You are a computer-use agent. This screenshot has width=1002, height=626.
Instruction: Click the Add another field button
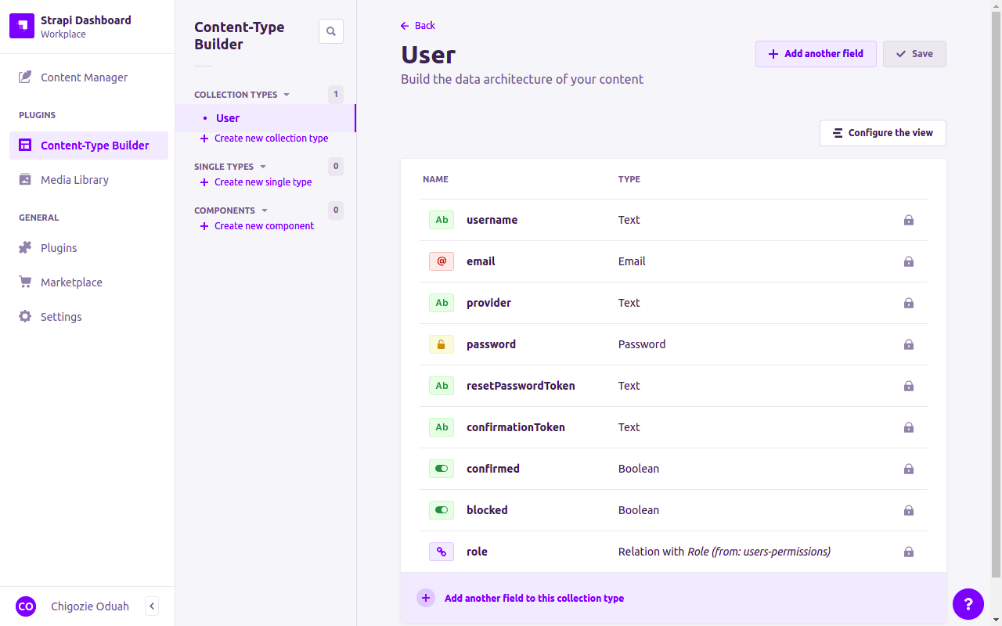[x=815, y=54]
